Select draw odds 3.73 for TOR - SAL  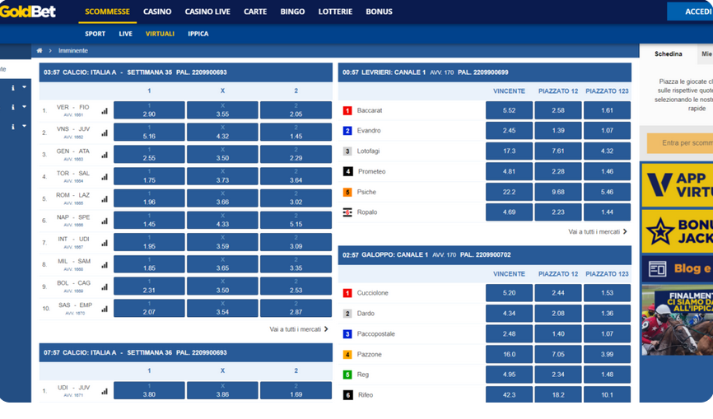[x=222, y=176]
